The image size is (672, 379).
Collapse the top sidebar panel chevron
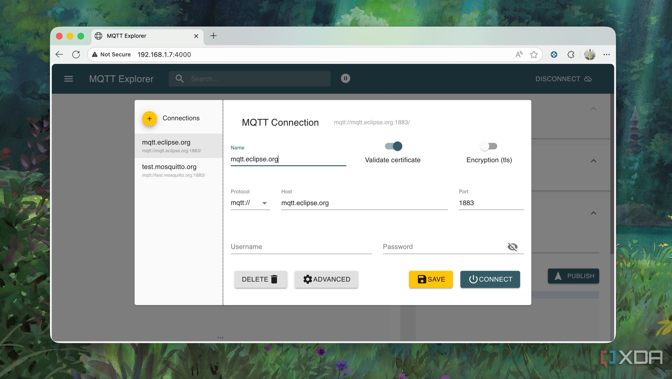[x=593, y=109]
